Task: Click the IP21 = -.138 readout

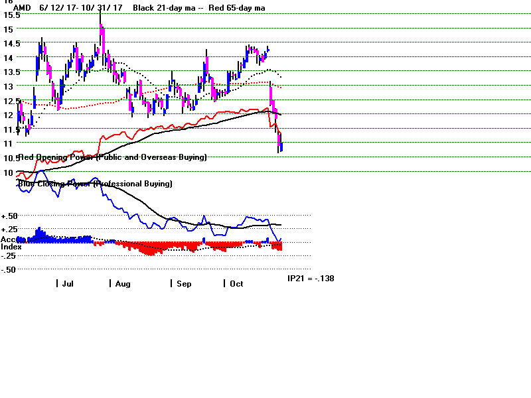Action: pos(311,279)
